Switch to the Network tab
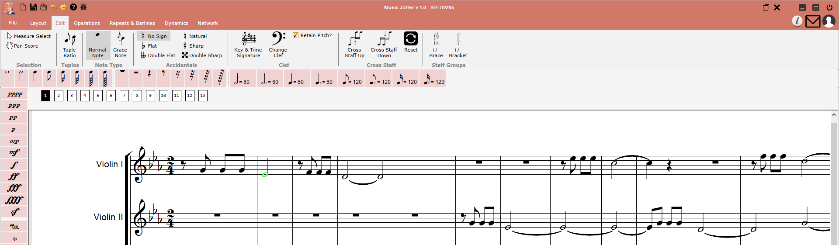This screenshot has height=245, width=839. coord(208,23)
